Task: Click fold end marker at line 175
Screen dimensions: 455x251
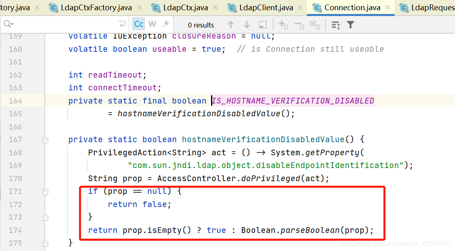Action: tap(45, 243)
